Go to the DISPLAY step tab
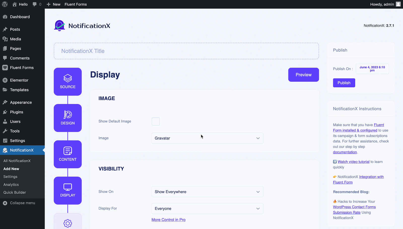Viewport: 403px width, 229px height. coord(68,191)
